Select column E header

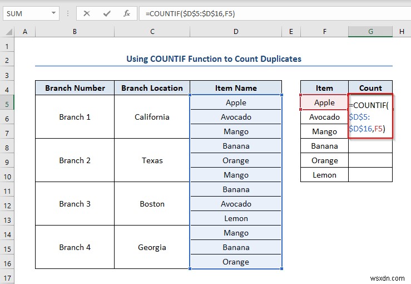291,32
